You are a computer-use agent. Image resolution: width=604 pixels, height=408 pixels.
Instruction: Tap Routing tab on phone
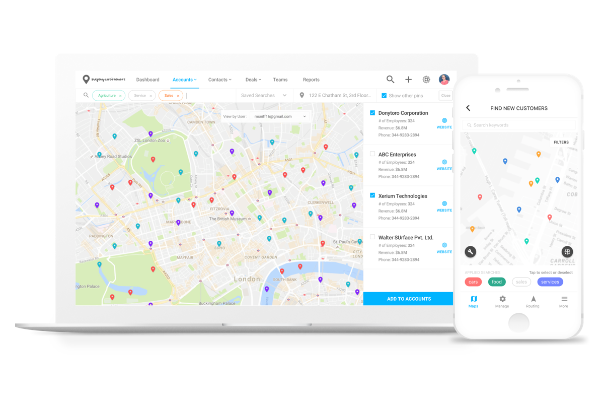[533, 302]
